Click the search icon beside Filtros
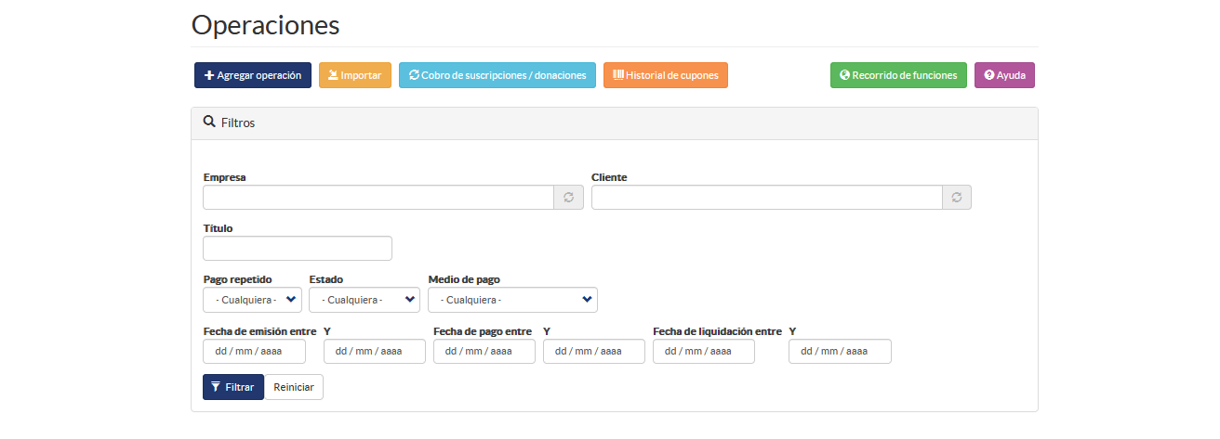Image resolution: width=1220 pixels, height=439 pixels. coord(209,122)
